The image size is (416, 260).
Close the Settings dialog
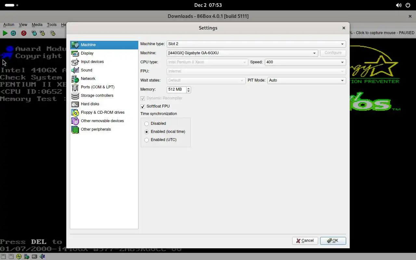(x=344, y=28)
